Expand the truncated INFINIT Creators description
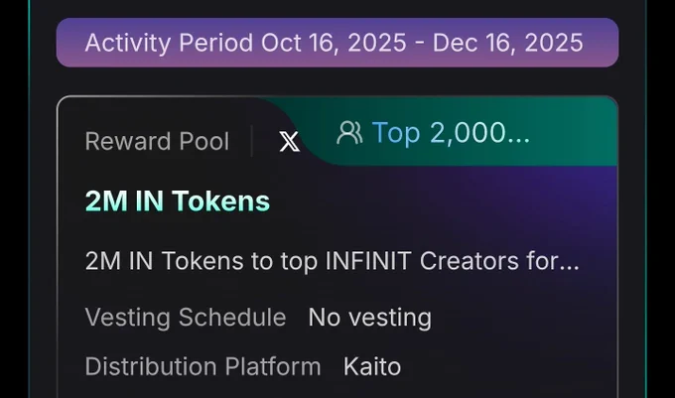Viewport: 675px width, 398px height. (332, 261)
